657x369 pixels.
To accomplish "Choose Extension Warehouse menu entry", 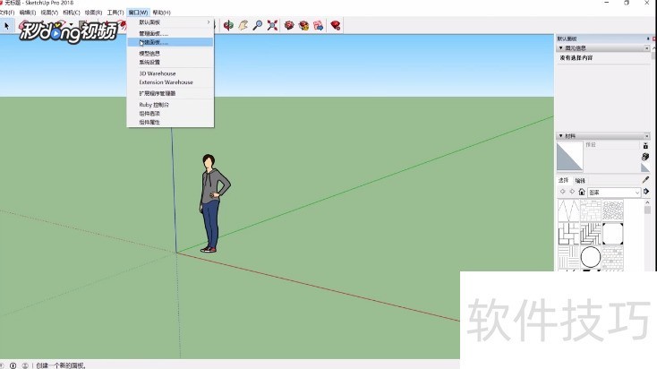I will pyautogui.click(x=171, y=82).
